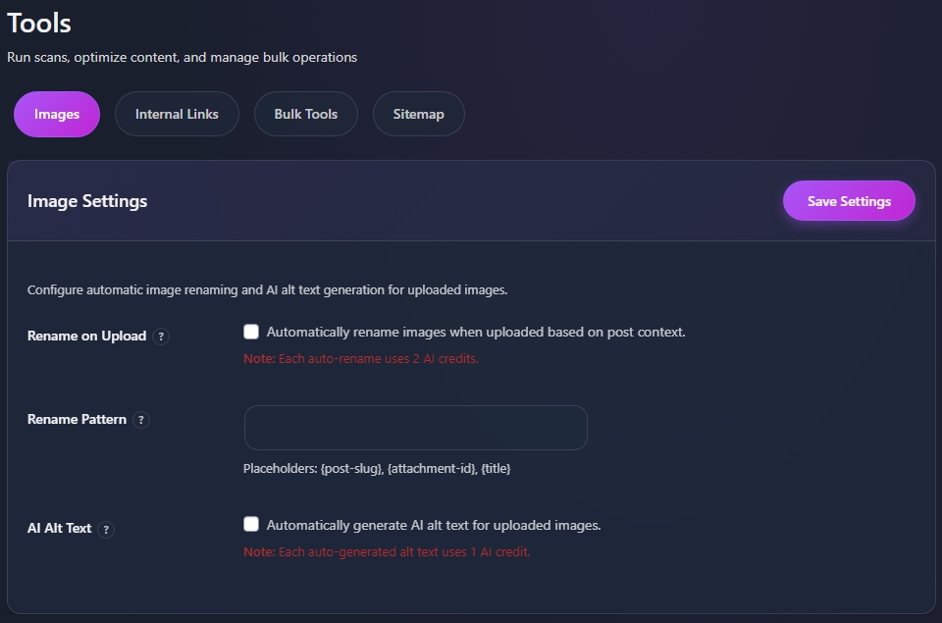Click the Image Settings panel heading
942x623 pixels.
pyautogui.click(x=86, y=201)
